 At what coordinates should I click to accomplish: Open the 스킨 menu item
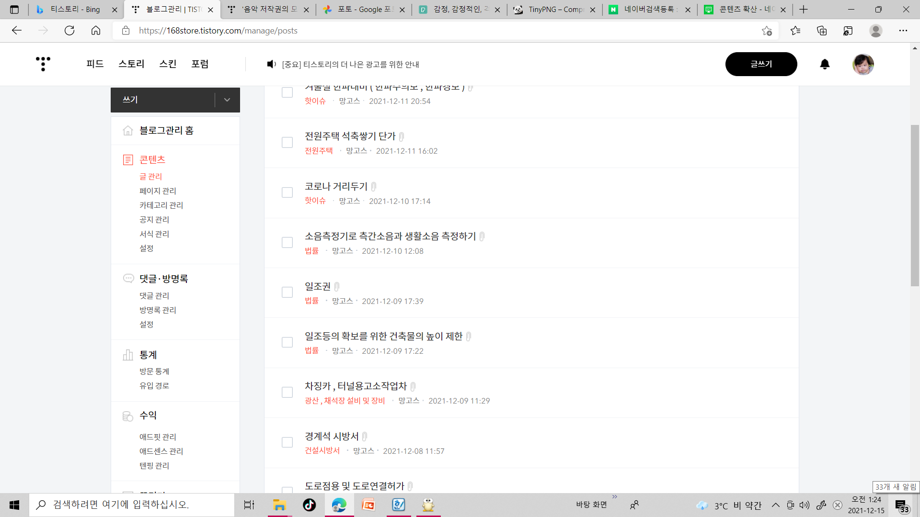(167, 64)
